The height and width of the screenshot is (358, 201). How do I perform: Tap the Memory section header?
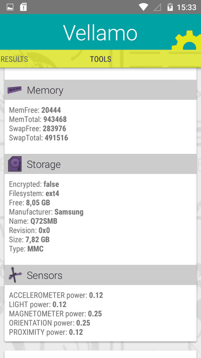pyautogui.click(x=100, y=90)
